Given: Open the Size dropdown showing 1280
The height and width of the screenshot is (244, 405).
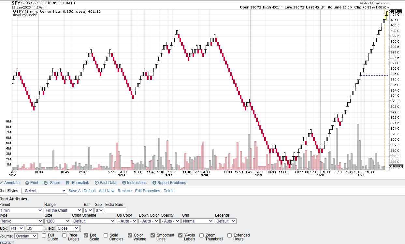Looking at the screenshot, I should pyautogui.click(x=57, y=221).
